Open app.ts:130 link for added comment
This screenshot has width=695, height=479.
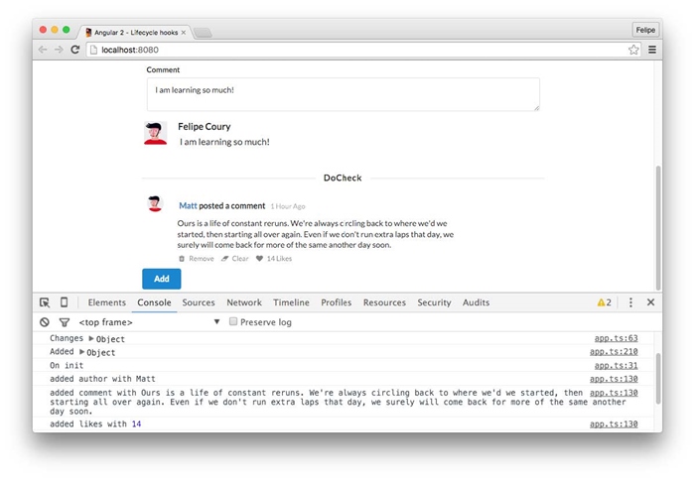pos(614,393)
